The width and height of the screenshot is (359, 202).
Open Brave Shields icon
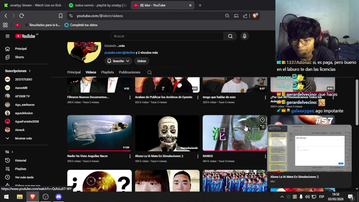pos(255,16)
